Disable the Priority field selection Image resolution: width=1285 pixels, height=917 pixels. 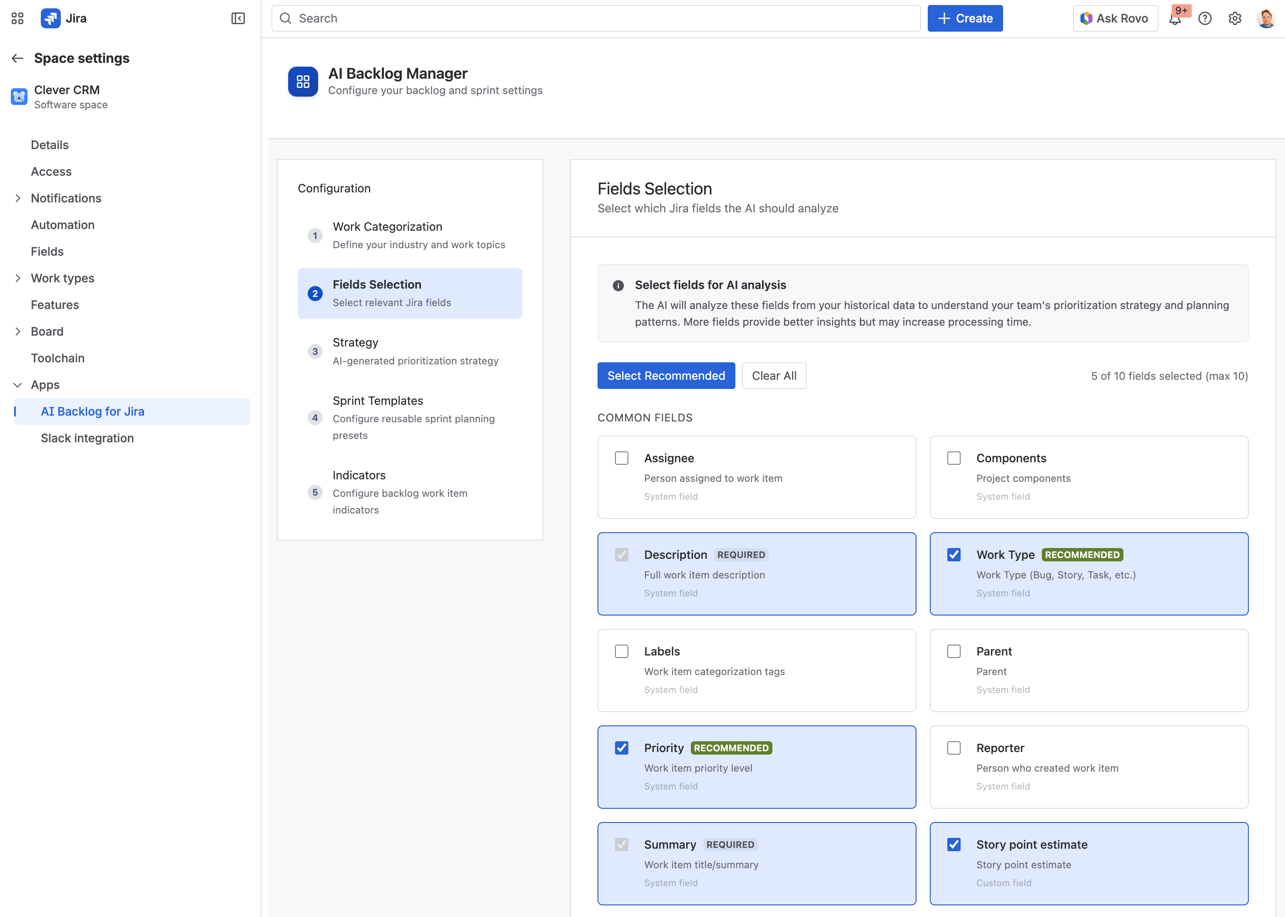622,748
